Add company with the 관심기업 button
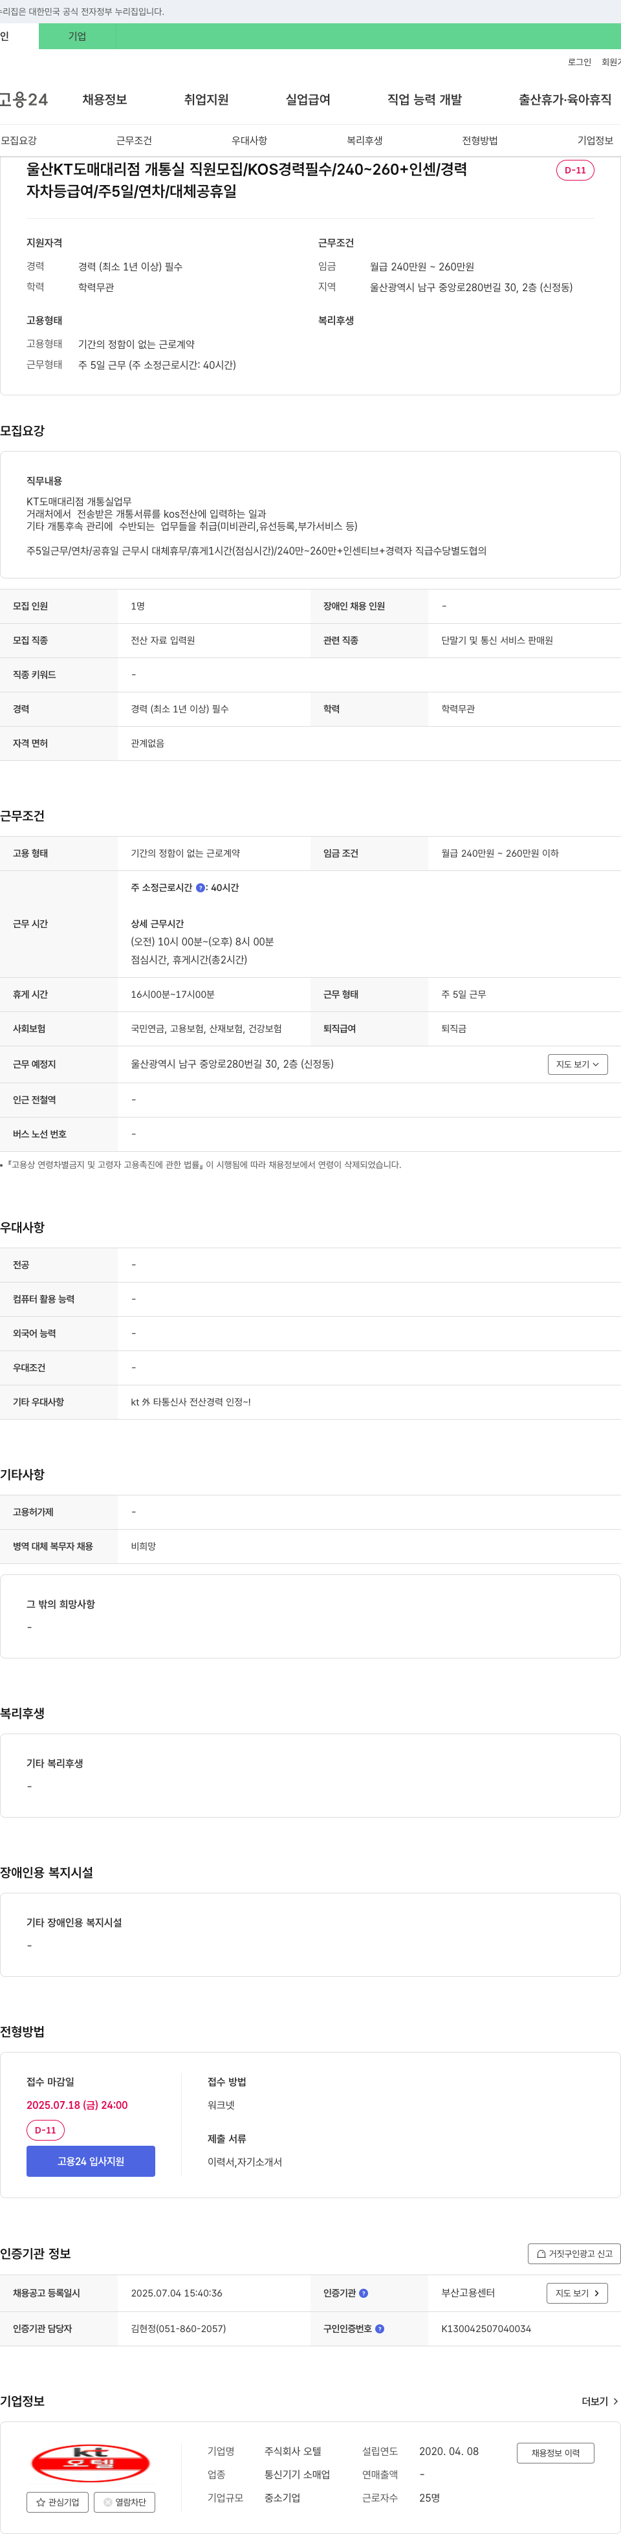This screenshot has width=621, height=2534. point(58,2502)
